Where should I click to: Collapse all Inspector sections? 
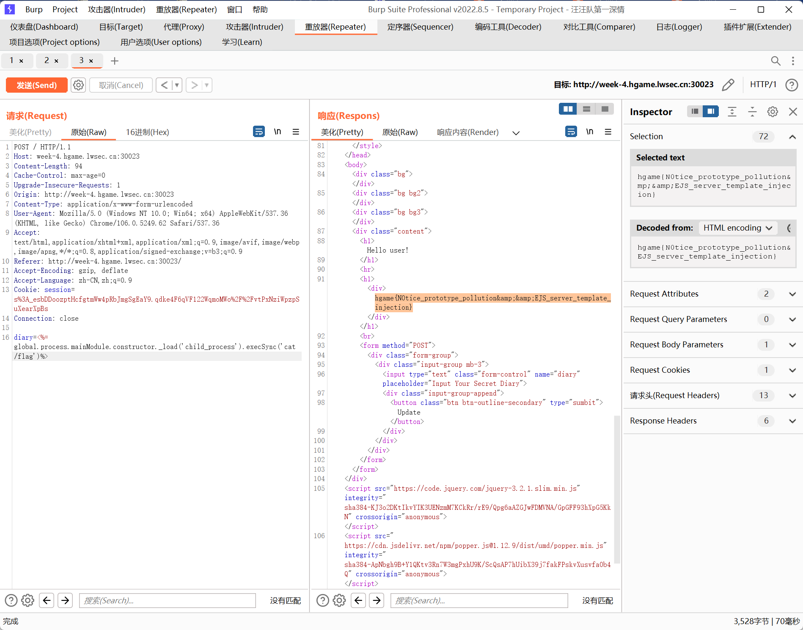pyautogui.click(x=752, y=112)
